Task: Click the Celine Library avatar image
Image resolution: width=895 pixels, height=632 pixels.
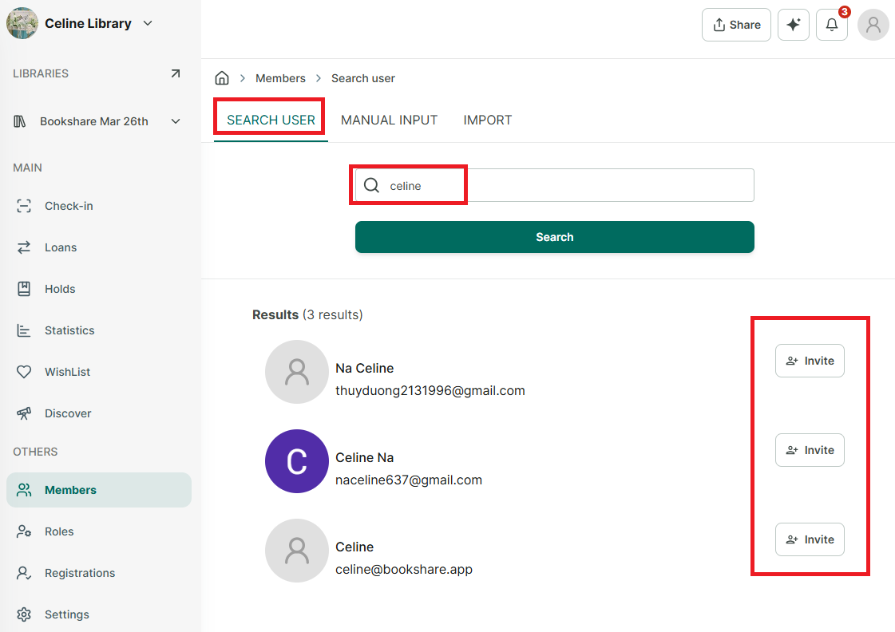Action: coord(22,23)
